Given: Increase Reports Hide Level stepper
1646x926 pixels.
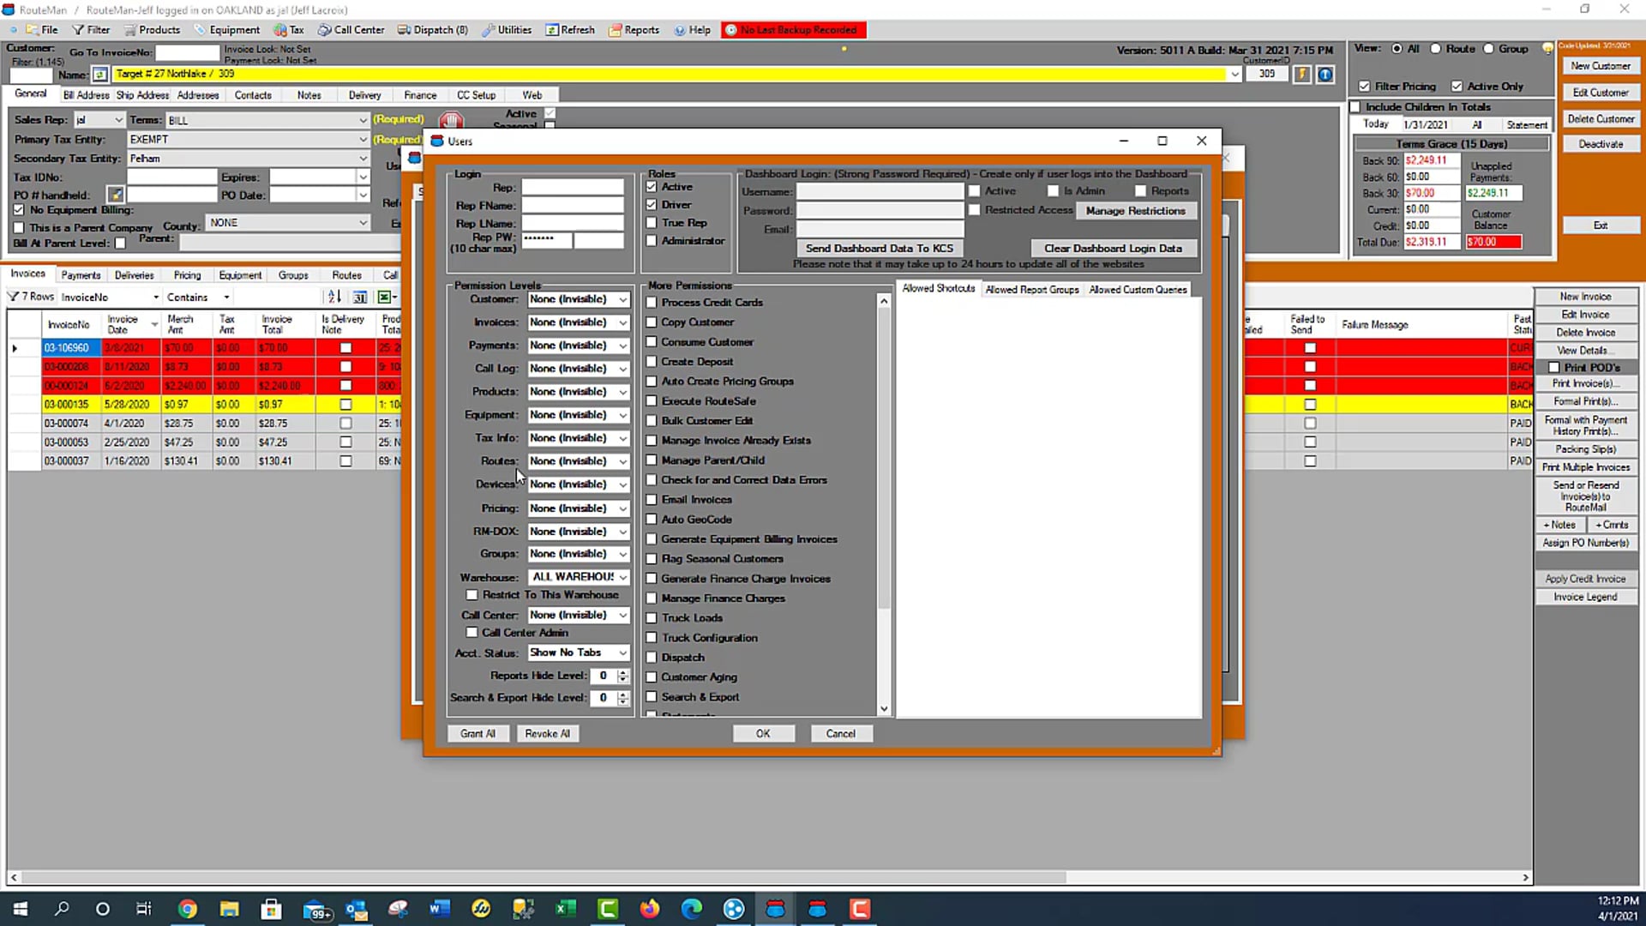Looking at the screenshot, I should [x=623, y=672].
